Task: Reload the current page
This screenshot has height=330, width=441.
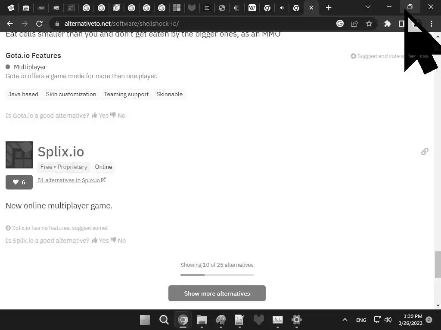Action: [x=39, y=24]
